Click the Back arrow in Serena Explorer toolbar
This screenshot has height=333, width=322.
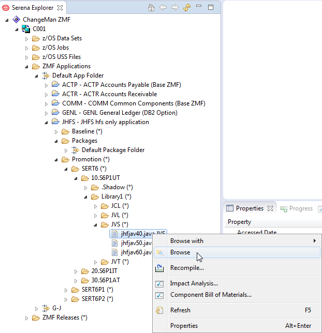click(163, 8)
